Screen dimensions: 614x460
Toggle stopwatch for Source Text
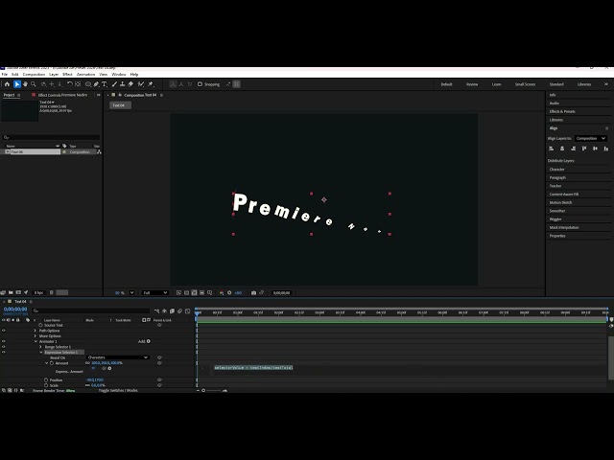[x=40, y=325]
